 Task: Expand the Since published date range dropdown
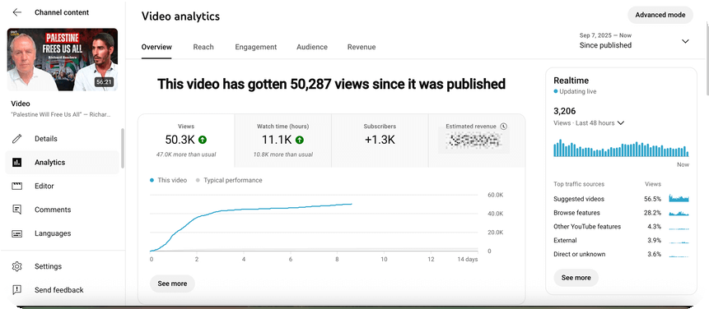(685, 41)
